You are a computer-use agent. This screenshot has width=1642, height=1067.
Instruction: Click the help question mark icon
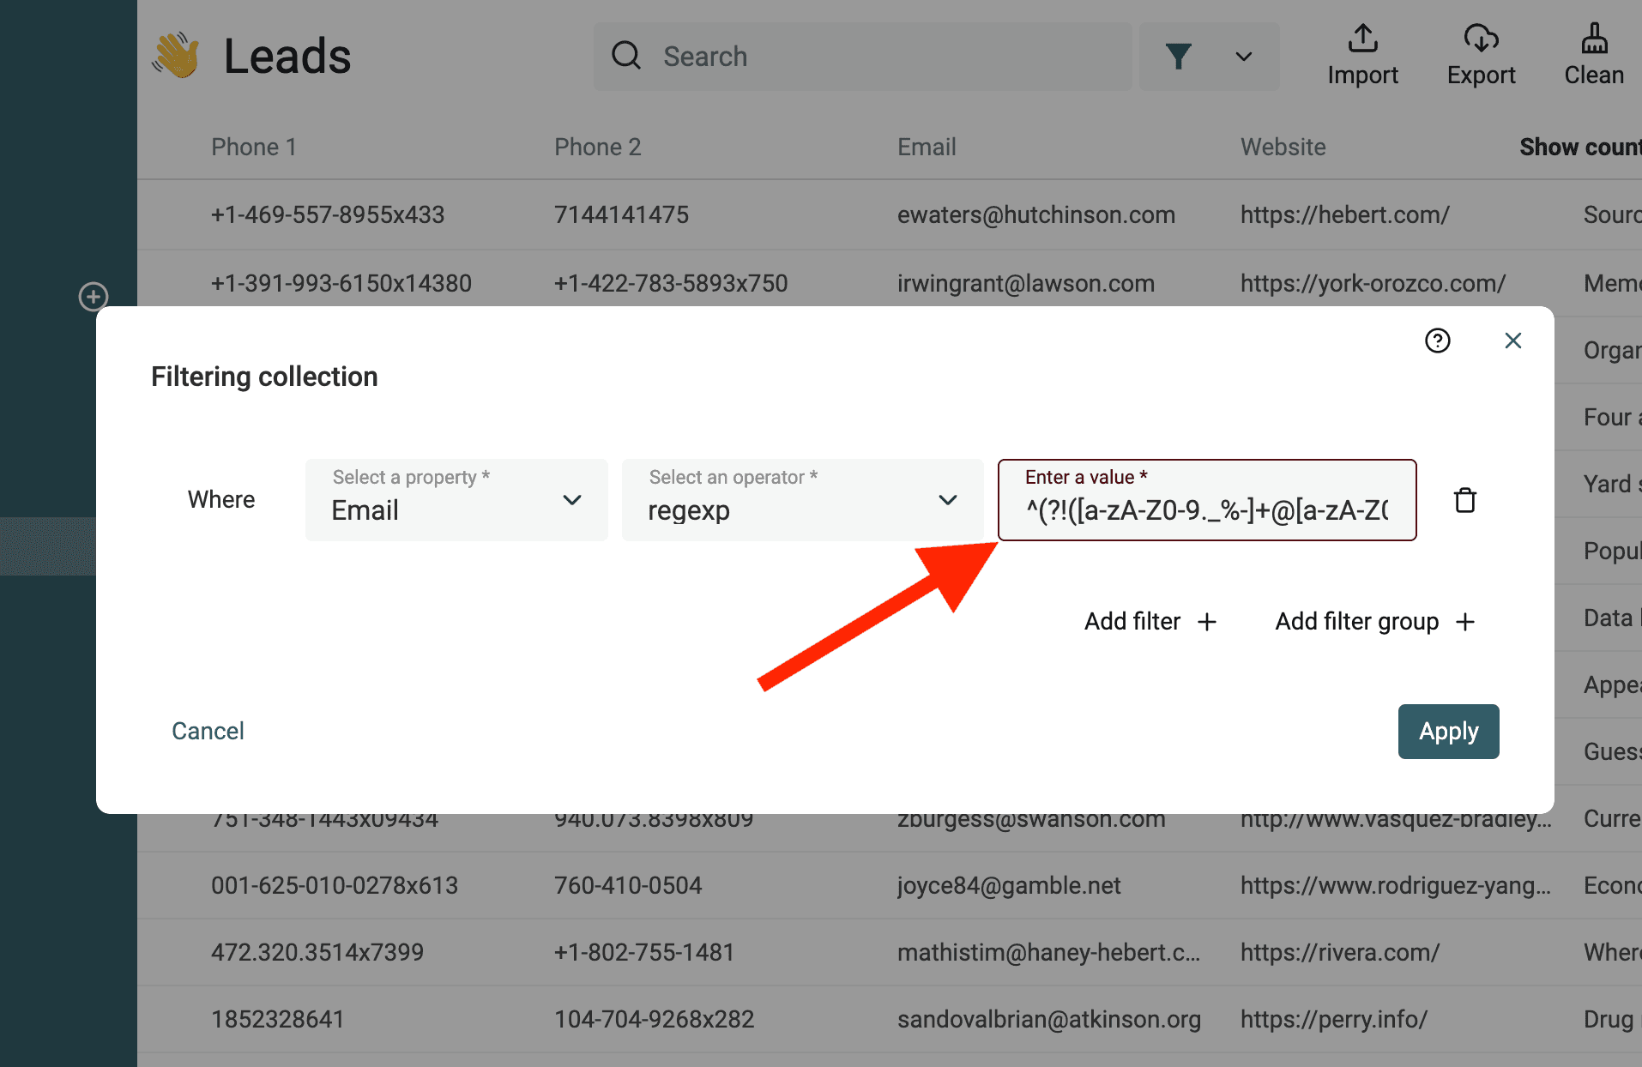click(1437, 341)
